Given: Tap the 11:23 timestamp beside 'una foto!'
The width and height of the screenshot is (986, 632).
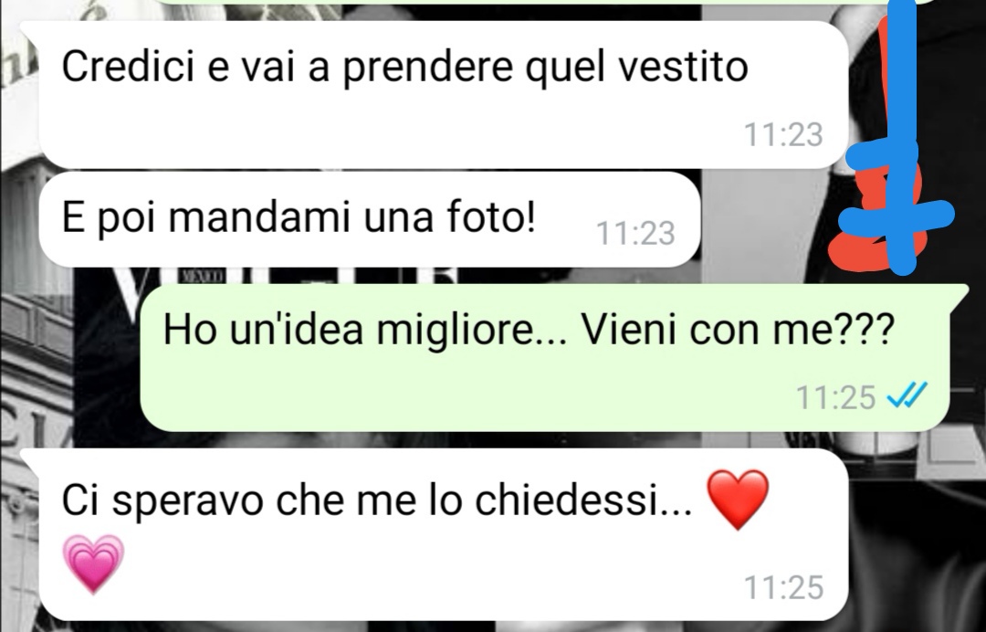Looking at the screenshot, I should (635, 233).
